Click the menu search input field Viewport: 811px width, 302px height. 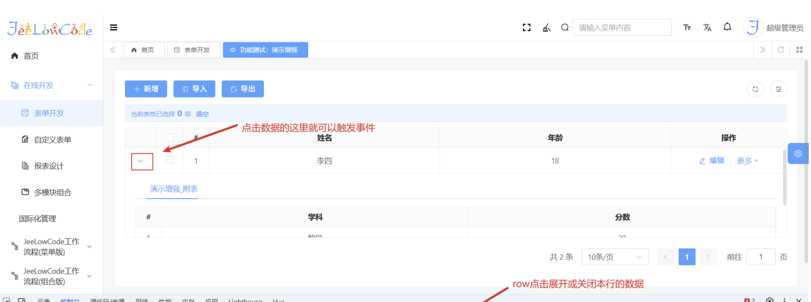tap(621, 28)
